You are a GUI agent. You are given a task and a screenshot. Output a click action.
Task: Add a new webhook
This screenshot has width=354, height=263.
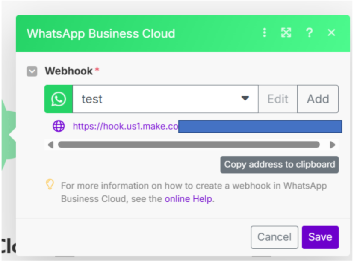tap(318, 99)
